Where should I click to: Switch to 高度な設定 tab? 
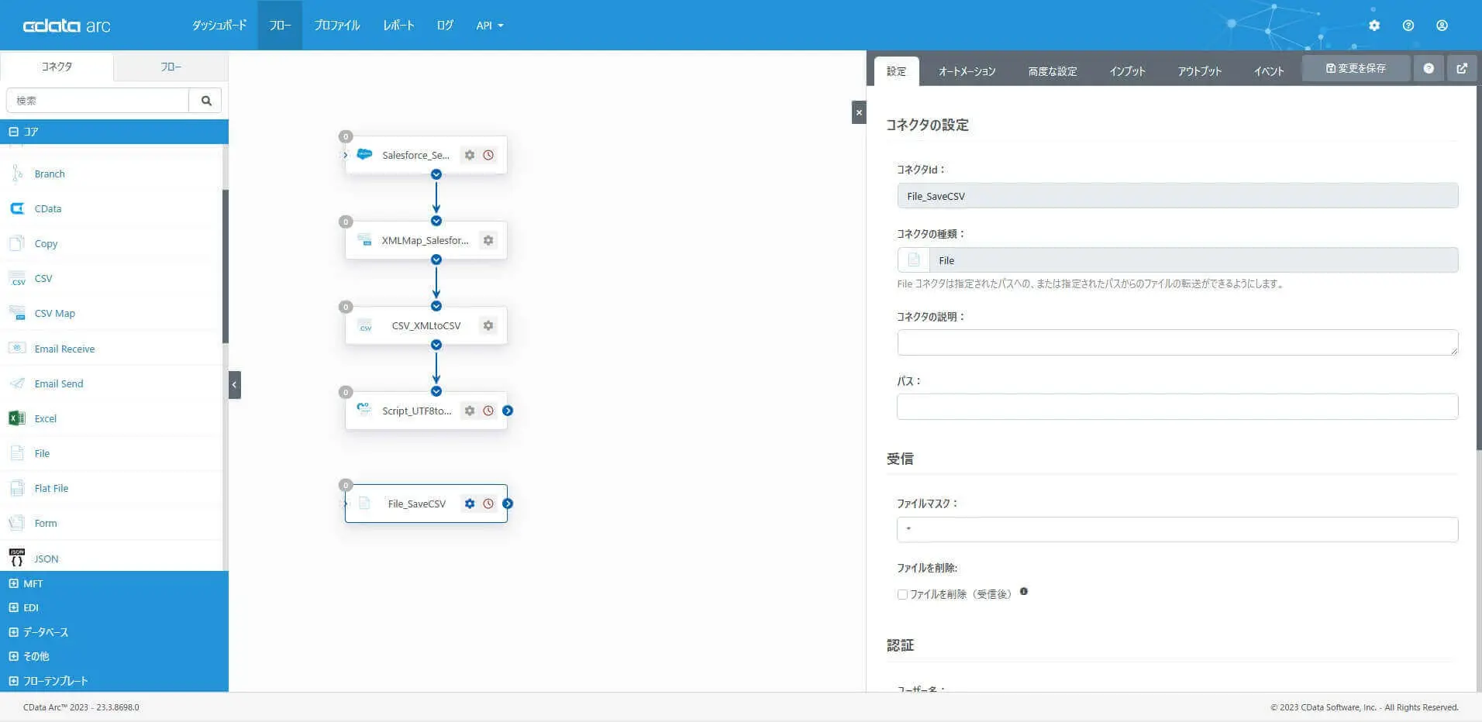tap(1052, 71)
